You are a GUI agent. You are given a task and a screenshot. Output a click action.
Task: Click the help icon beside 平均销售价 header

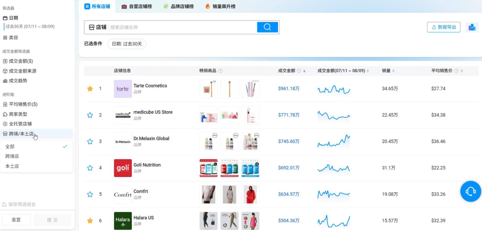pyautogui.click(x=456, y=71)
